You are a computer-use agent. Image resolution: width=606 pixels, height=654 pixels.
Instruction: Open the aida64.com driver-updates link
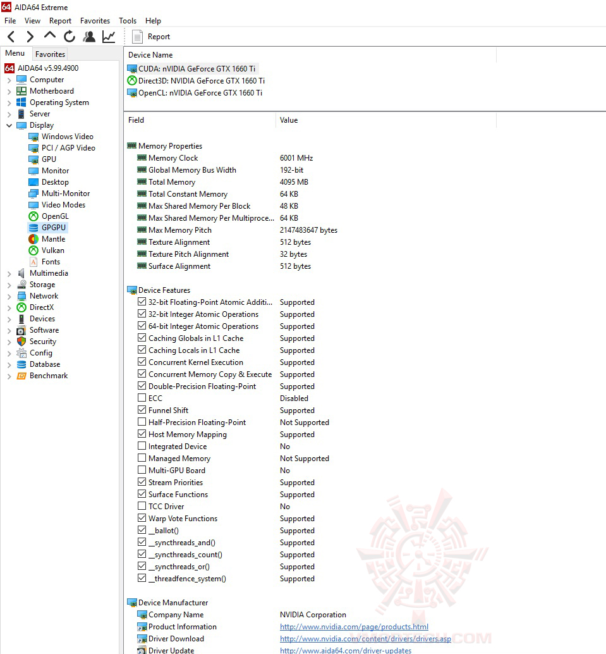tap(346, 650)
